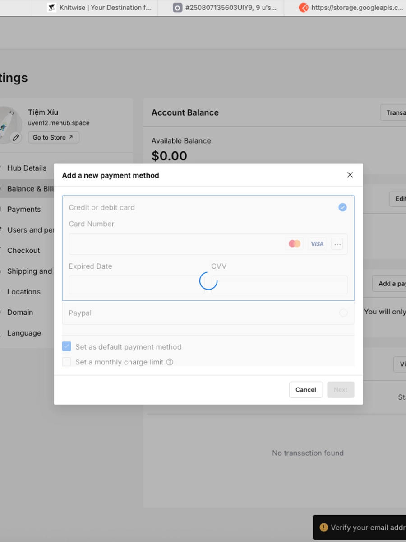Close the Add payment method dialog
Image resolution: width=406 pixels, height=542 pixels.
coord(350,175)
